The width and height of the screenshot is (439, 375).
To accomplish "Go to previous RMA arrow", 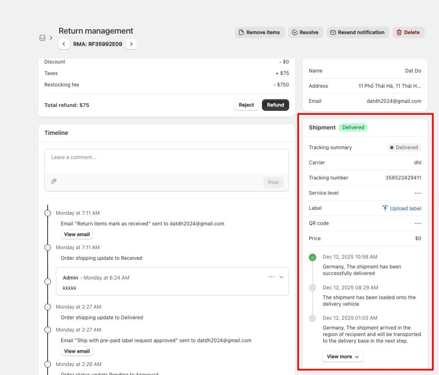I will [x=64, y=44].
